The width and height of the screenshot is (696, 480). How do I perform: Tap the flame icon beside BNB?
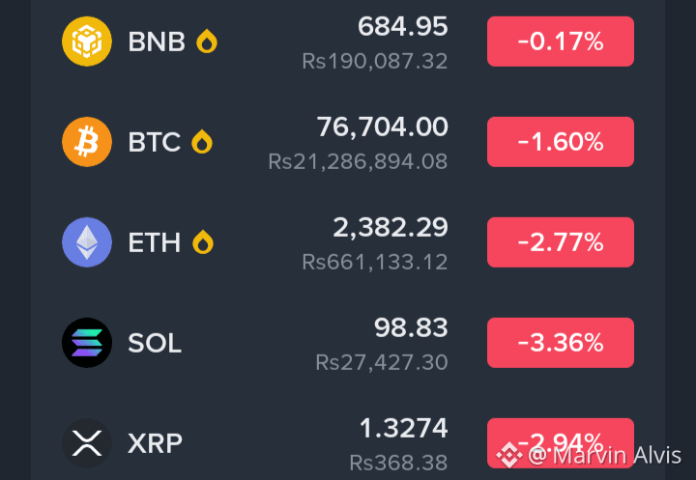coord(207,42)
